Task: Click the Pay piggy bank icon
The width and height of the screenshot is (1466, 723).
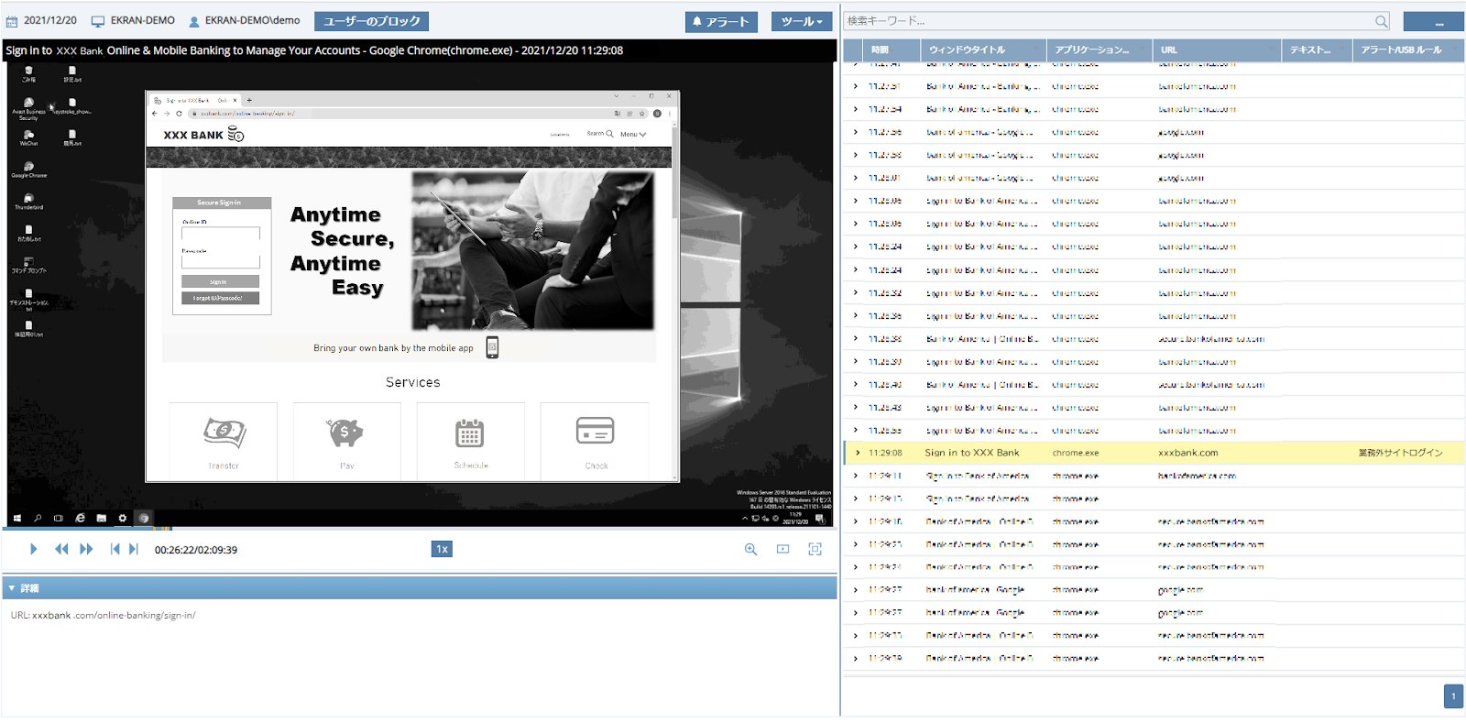Action: [345, 432]
